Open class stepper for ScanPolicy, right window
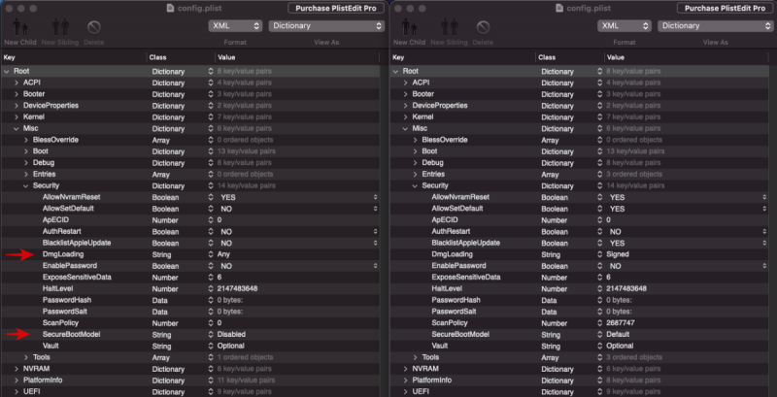This screenshot has width=777, height=397. coord(599,323)
